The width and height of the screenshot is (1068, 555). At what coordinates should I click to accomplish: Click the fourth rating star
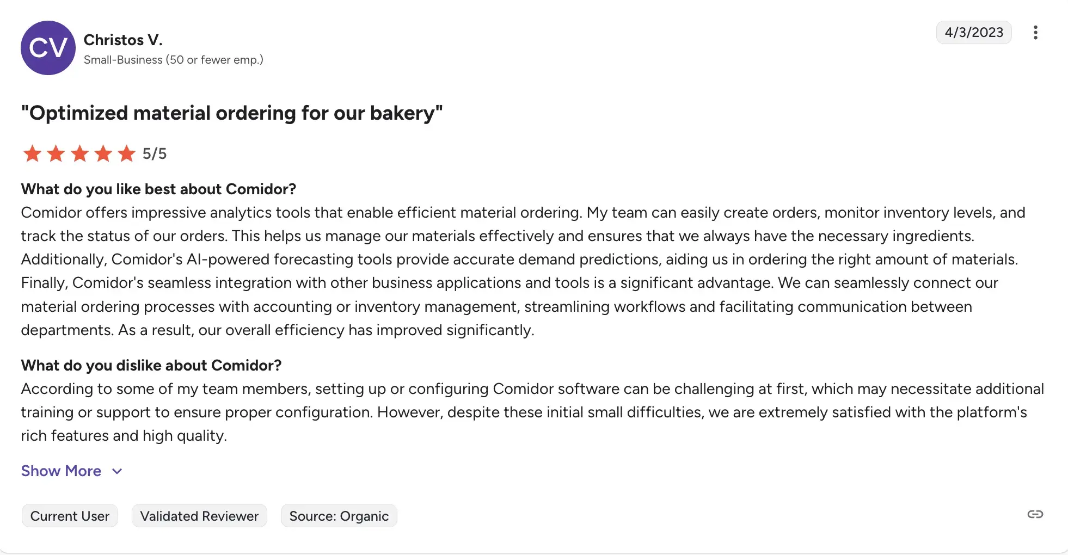[103, 154]
